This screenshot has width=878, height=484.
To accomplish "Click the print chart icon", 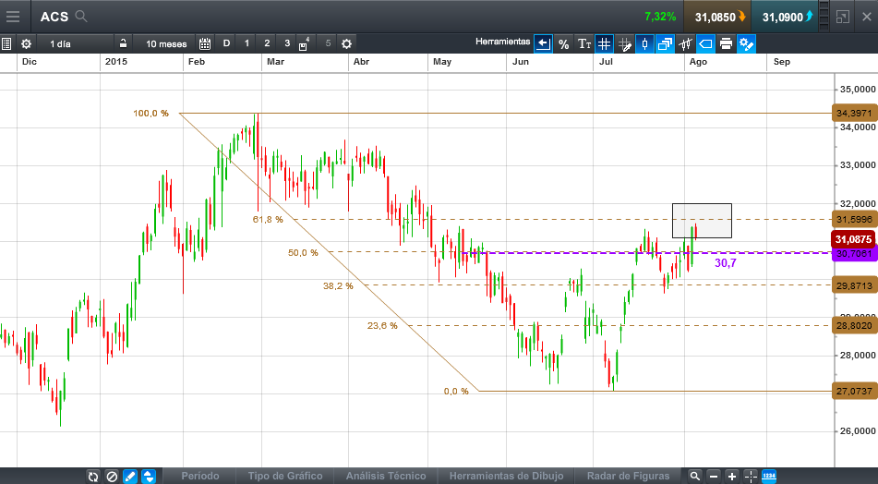I will point(726,43).
